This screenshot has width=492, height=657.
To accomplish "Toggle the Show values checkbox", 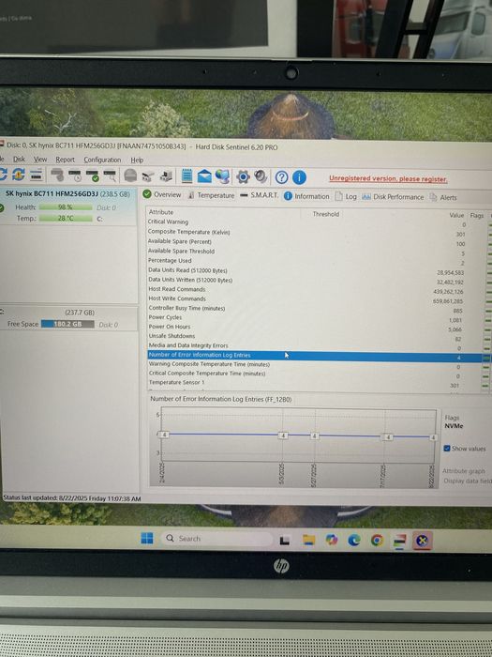I will point(446,449).
